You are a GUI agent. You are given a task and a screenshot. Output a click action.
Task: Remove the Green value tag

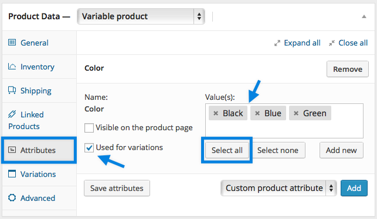[296, 113]
